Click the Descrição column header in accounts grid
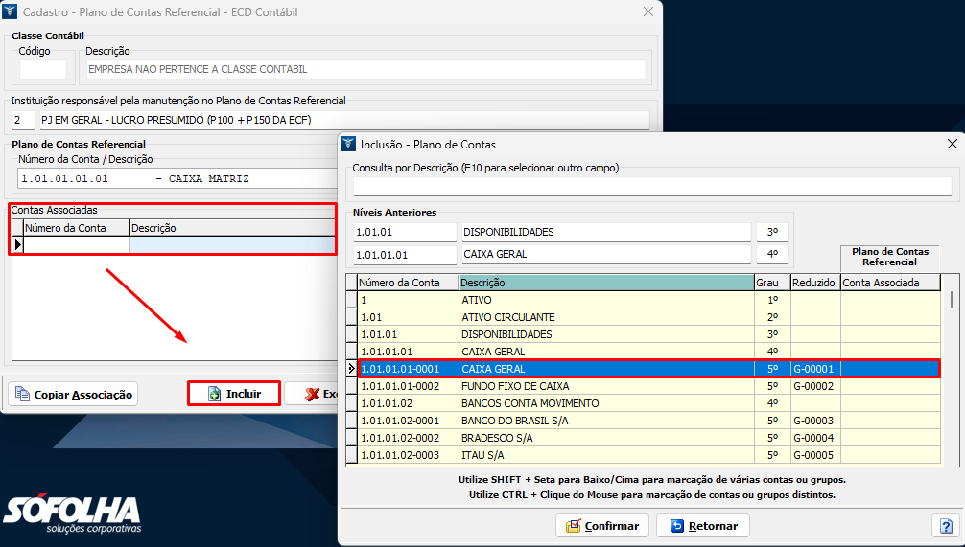 tap(606, 283)
